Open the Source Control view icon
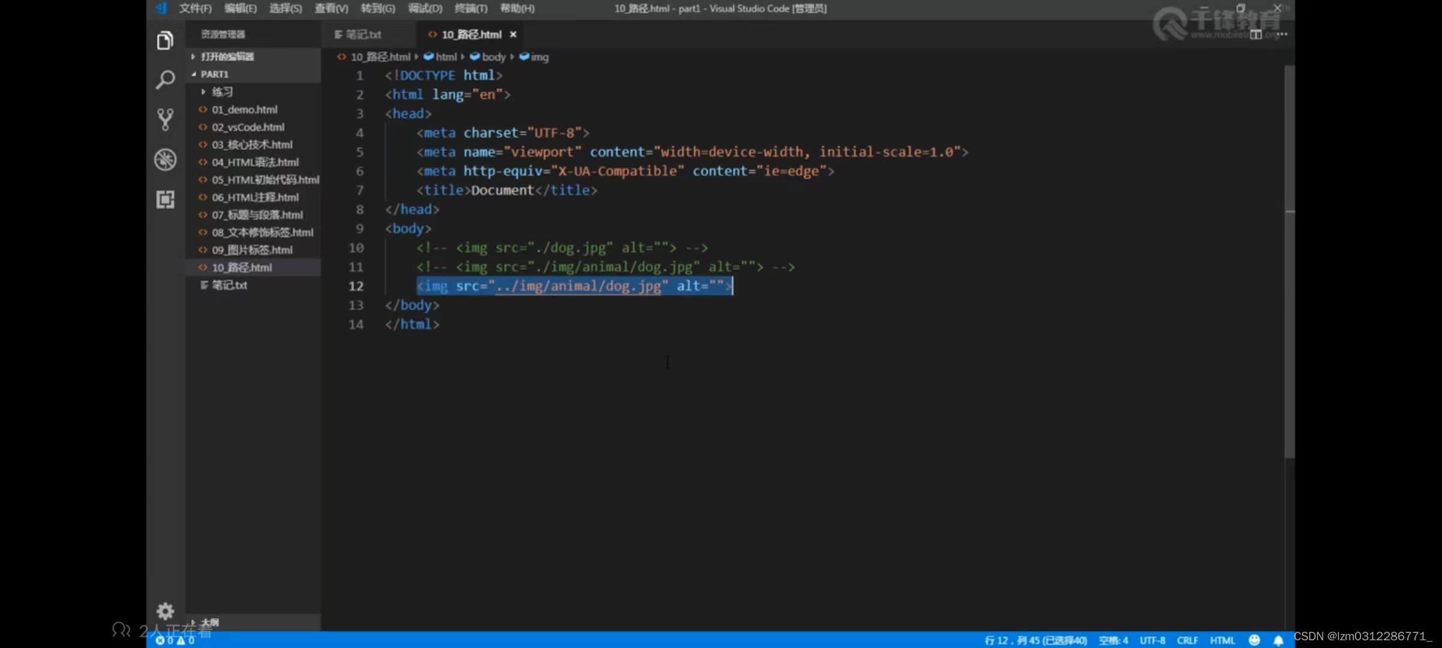This screenshot has height=648, width=1442. 165,119
